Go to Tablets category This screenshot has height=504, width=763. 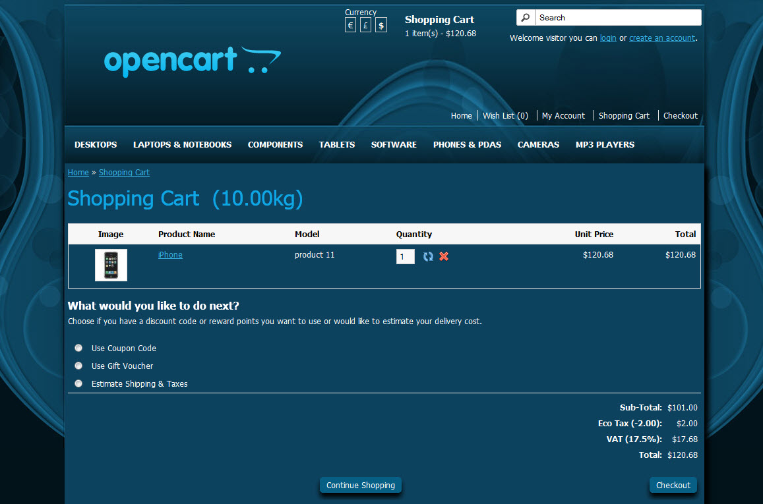point(337,145)
